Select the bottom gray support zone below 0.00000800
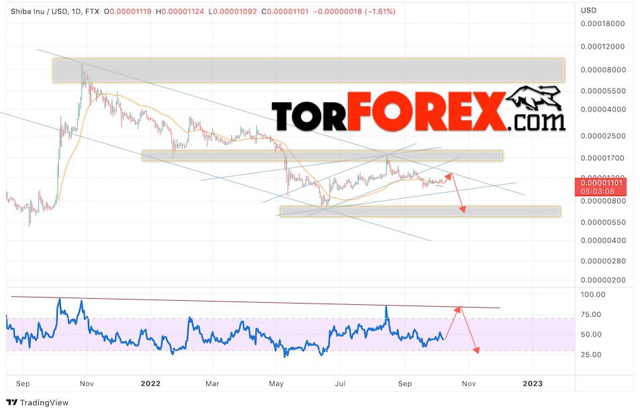The width and height of the screenshot is (640, 413). [x=420, y=211]
